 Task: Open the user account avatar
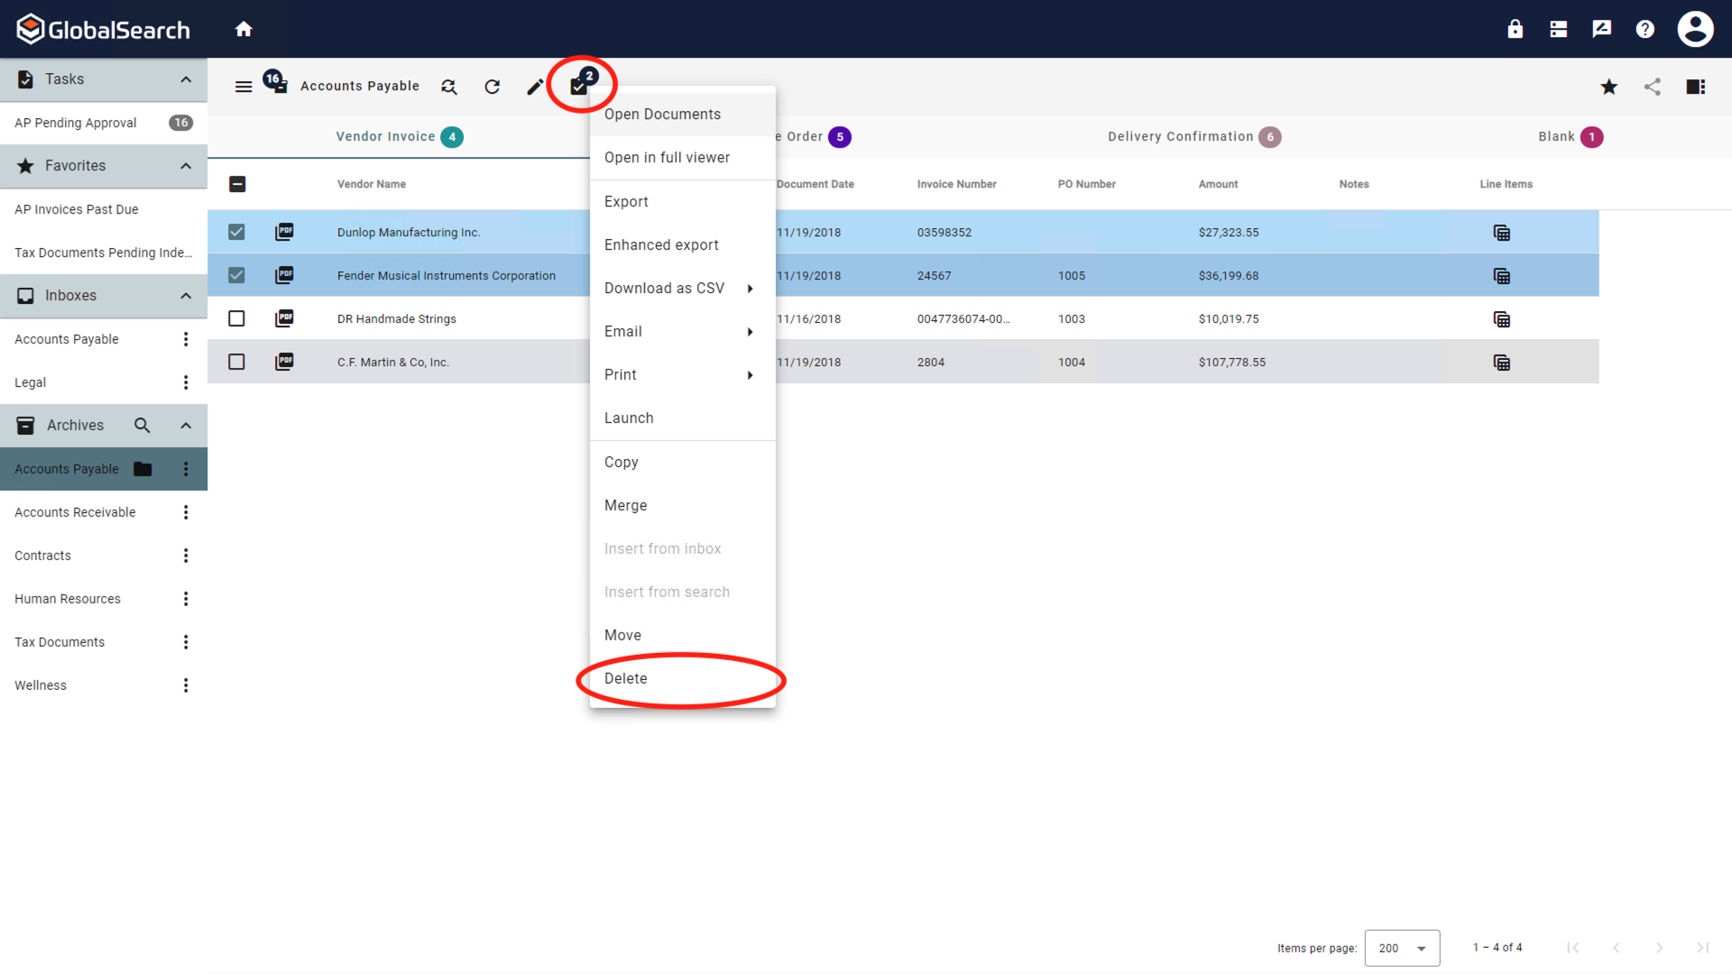1695,28
